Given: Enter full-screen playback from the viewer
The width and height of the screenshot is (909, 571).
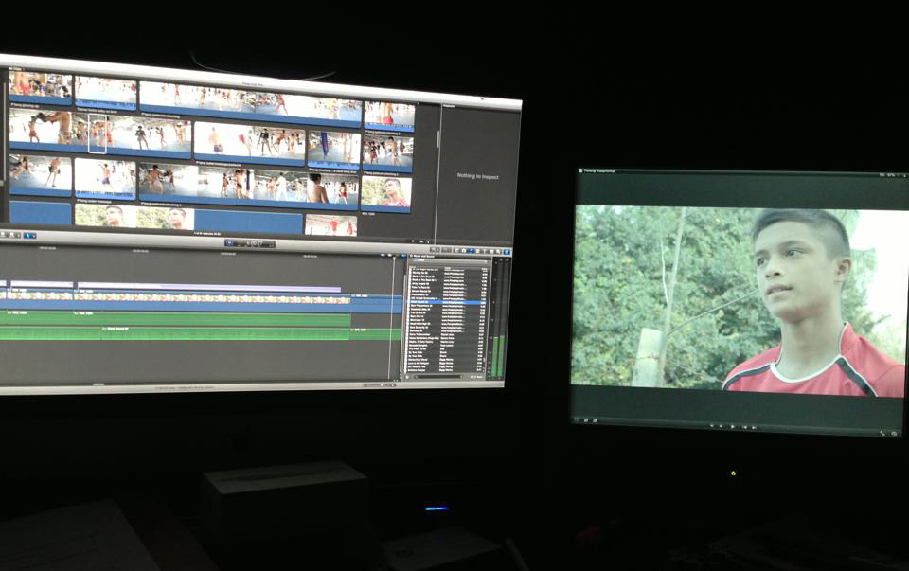Looking at the screenshot, I should pyautogui.click(x=883, y=432).
